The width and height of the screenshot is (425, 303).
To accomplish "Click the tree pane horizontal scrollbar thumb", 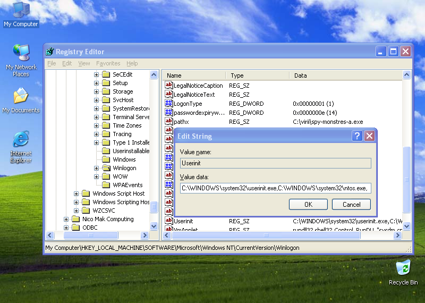I will (91, 235).
